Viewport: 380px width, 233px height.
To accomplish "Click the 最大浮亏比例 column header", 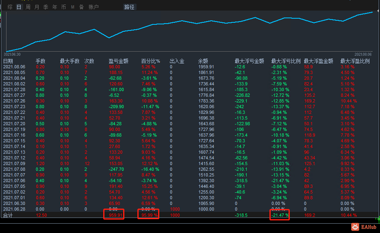I will pos(286,61).
